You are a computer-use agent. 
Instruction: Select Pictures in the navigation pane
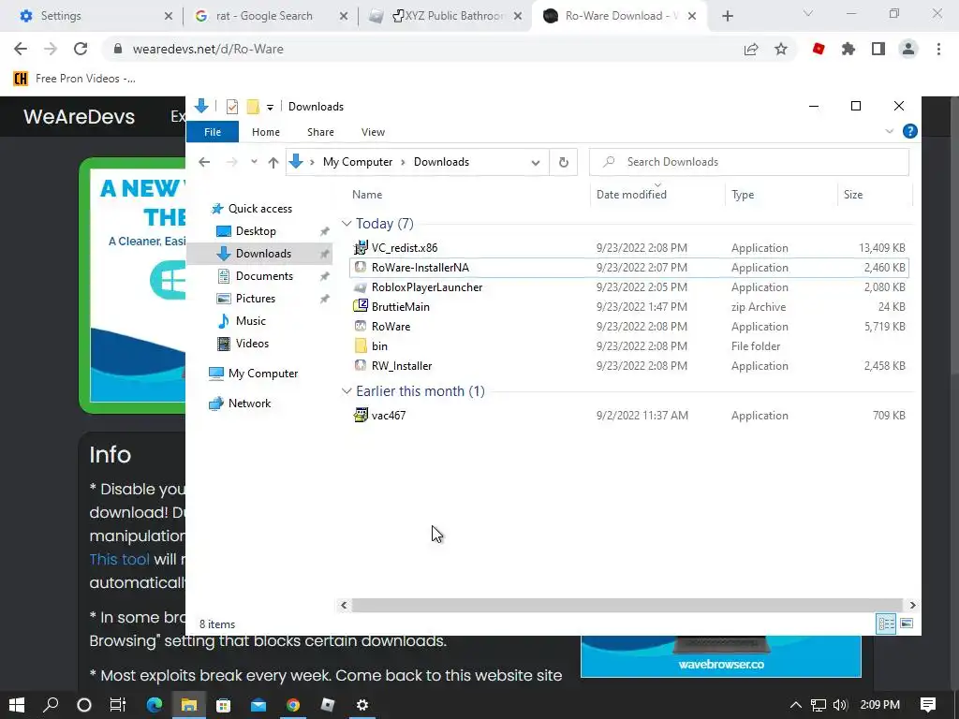256,299
